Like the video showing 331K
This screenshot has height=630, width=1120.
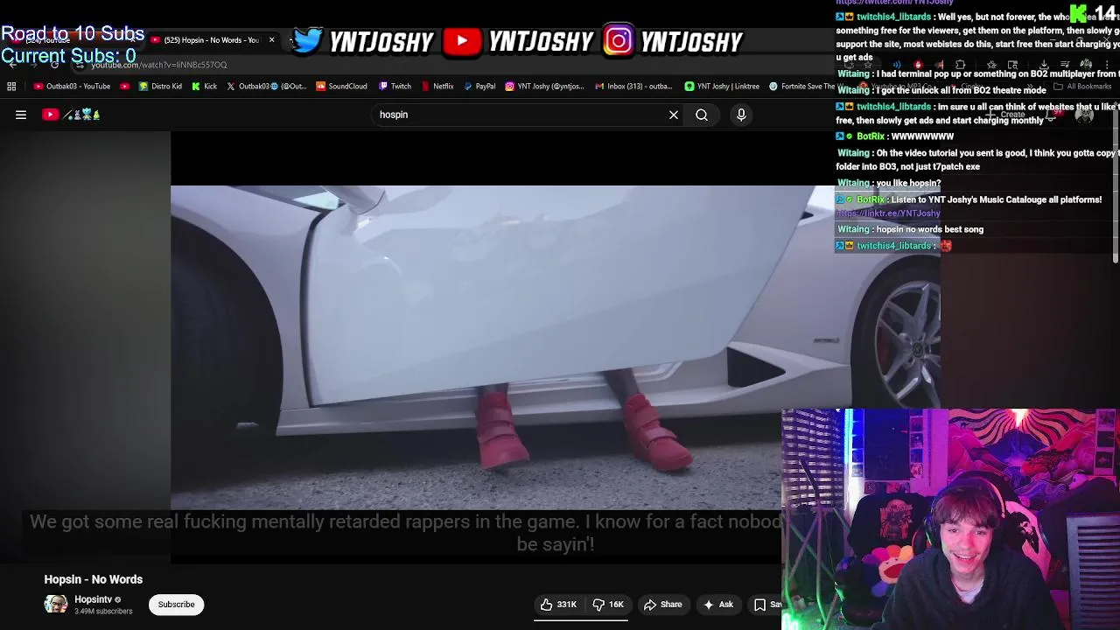558,605
